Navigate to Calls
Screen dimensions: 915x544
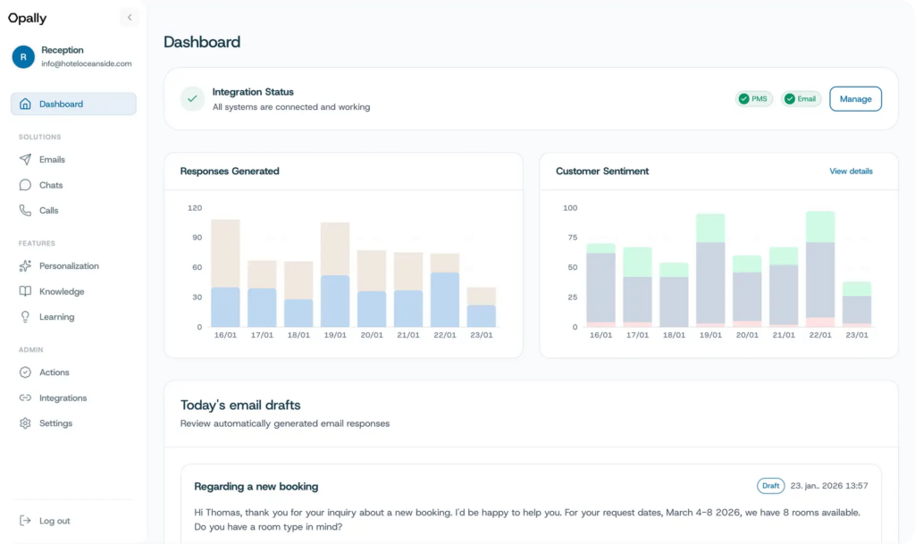click(x=48, y=211)
